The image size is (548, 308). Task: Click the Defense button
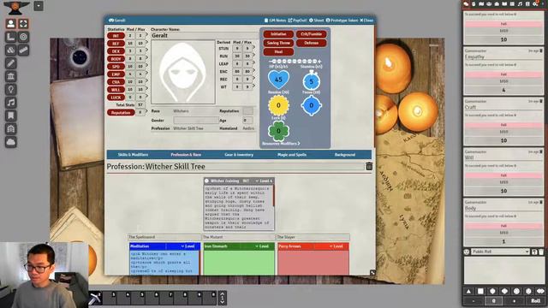coord(311,43)
